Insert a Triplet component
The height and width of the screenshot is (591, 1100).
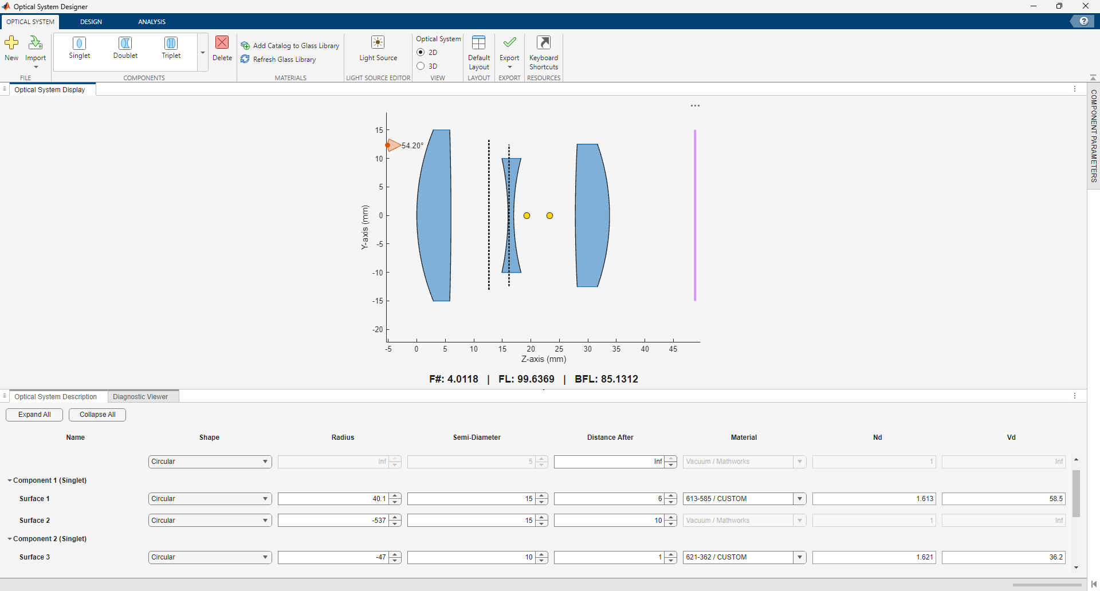[170, 49]
